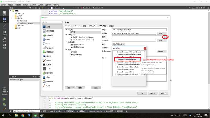This screenshot has width=210, height=118.
Task: Collapse Linguist tools group
Action: (x=66, y=42)
